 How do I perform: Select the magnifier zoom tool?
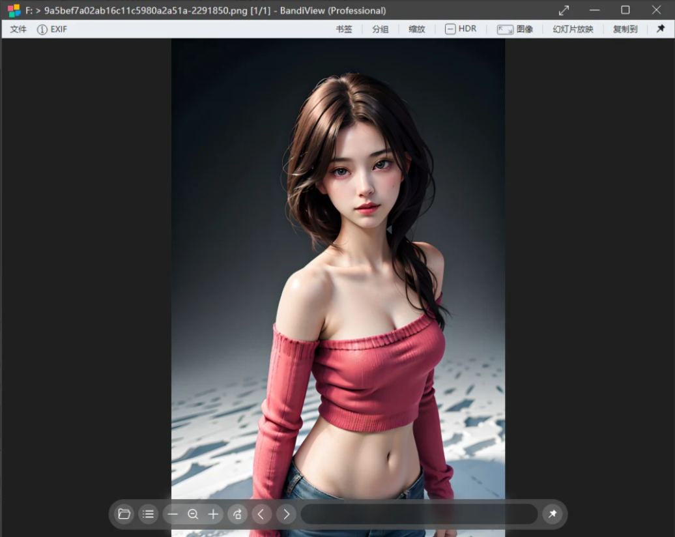click(193, 514)
